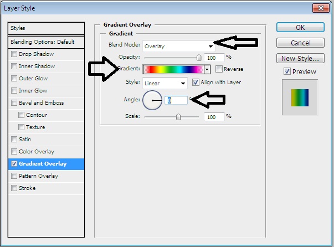Open the Outer Glow settings
Image resolution: width=334 pixels, height=247 pixels.
coord(33,78)
